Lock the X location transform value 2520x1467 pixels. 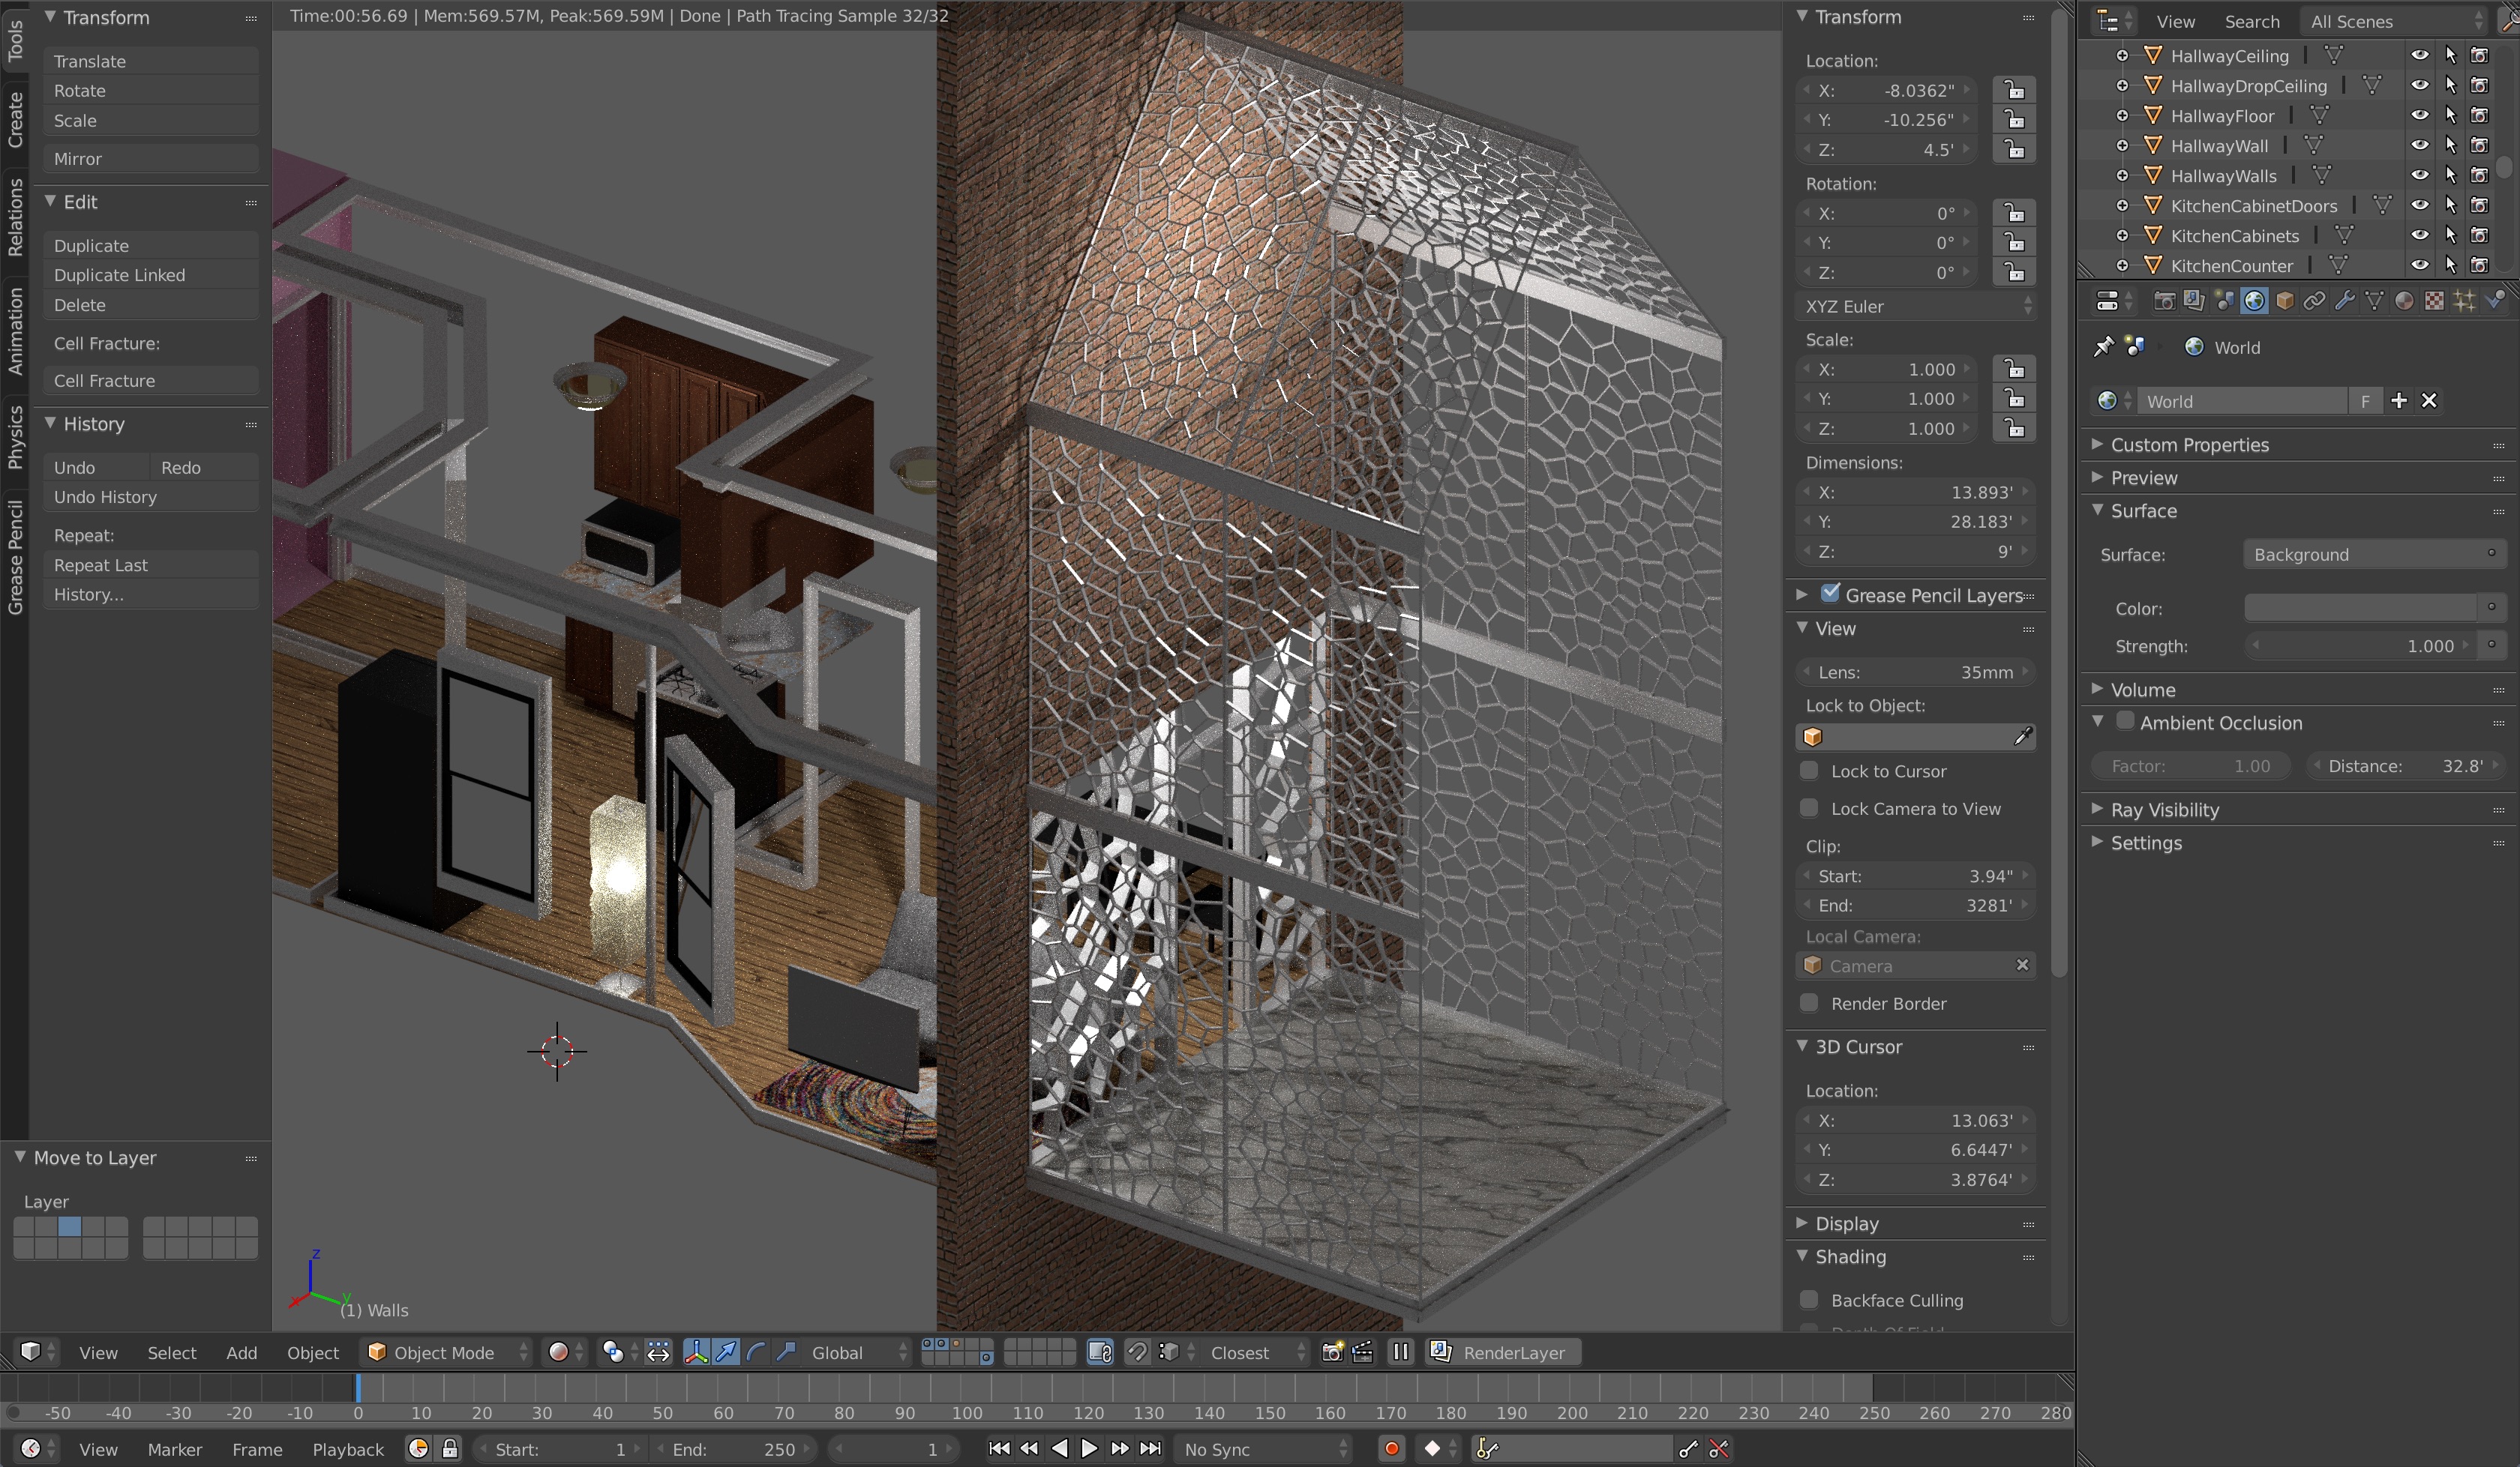[x=2014, y=90]
